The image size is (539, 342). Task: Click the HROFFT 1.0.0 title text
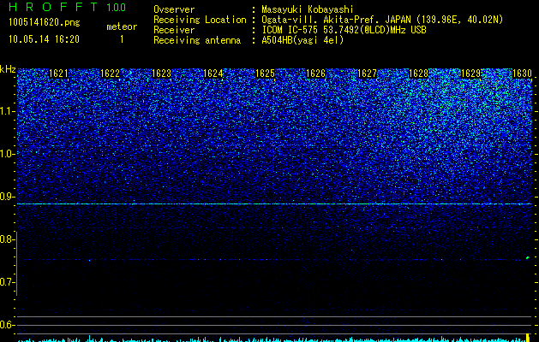[68, 7]
